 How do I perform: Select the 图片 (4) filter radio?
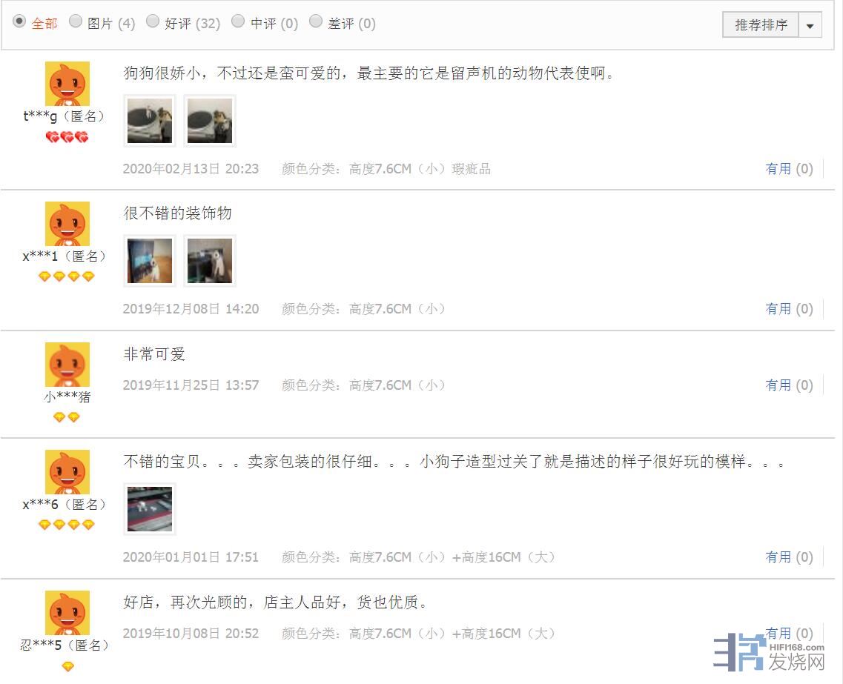click(x=76, y=21)
